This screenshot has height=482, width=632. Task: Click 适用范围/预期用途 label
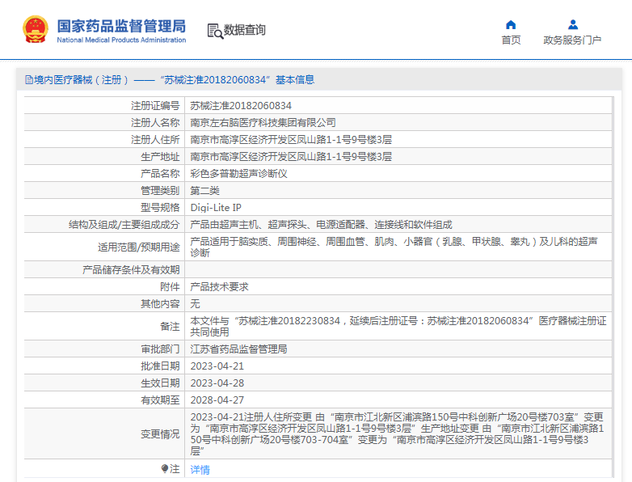[139, 247]
